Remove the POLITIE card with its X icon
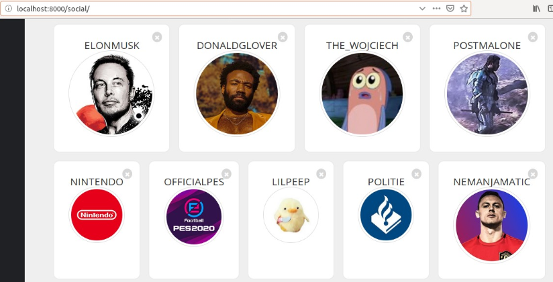The image size is (553, 282). pyautogui.click(x=417, y=174)
